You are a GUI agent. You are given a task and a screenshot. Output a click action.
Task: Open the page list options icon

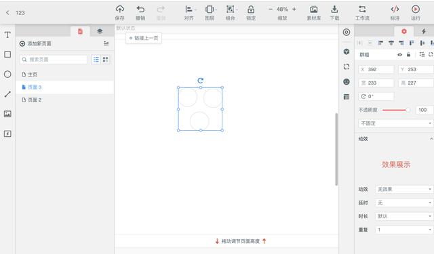click(x=106, y=43)
